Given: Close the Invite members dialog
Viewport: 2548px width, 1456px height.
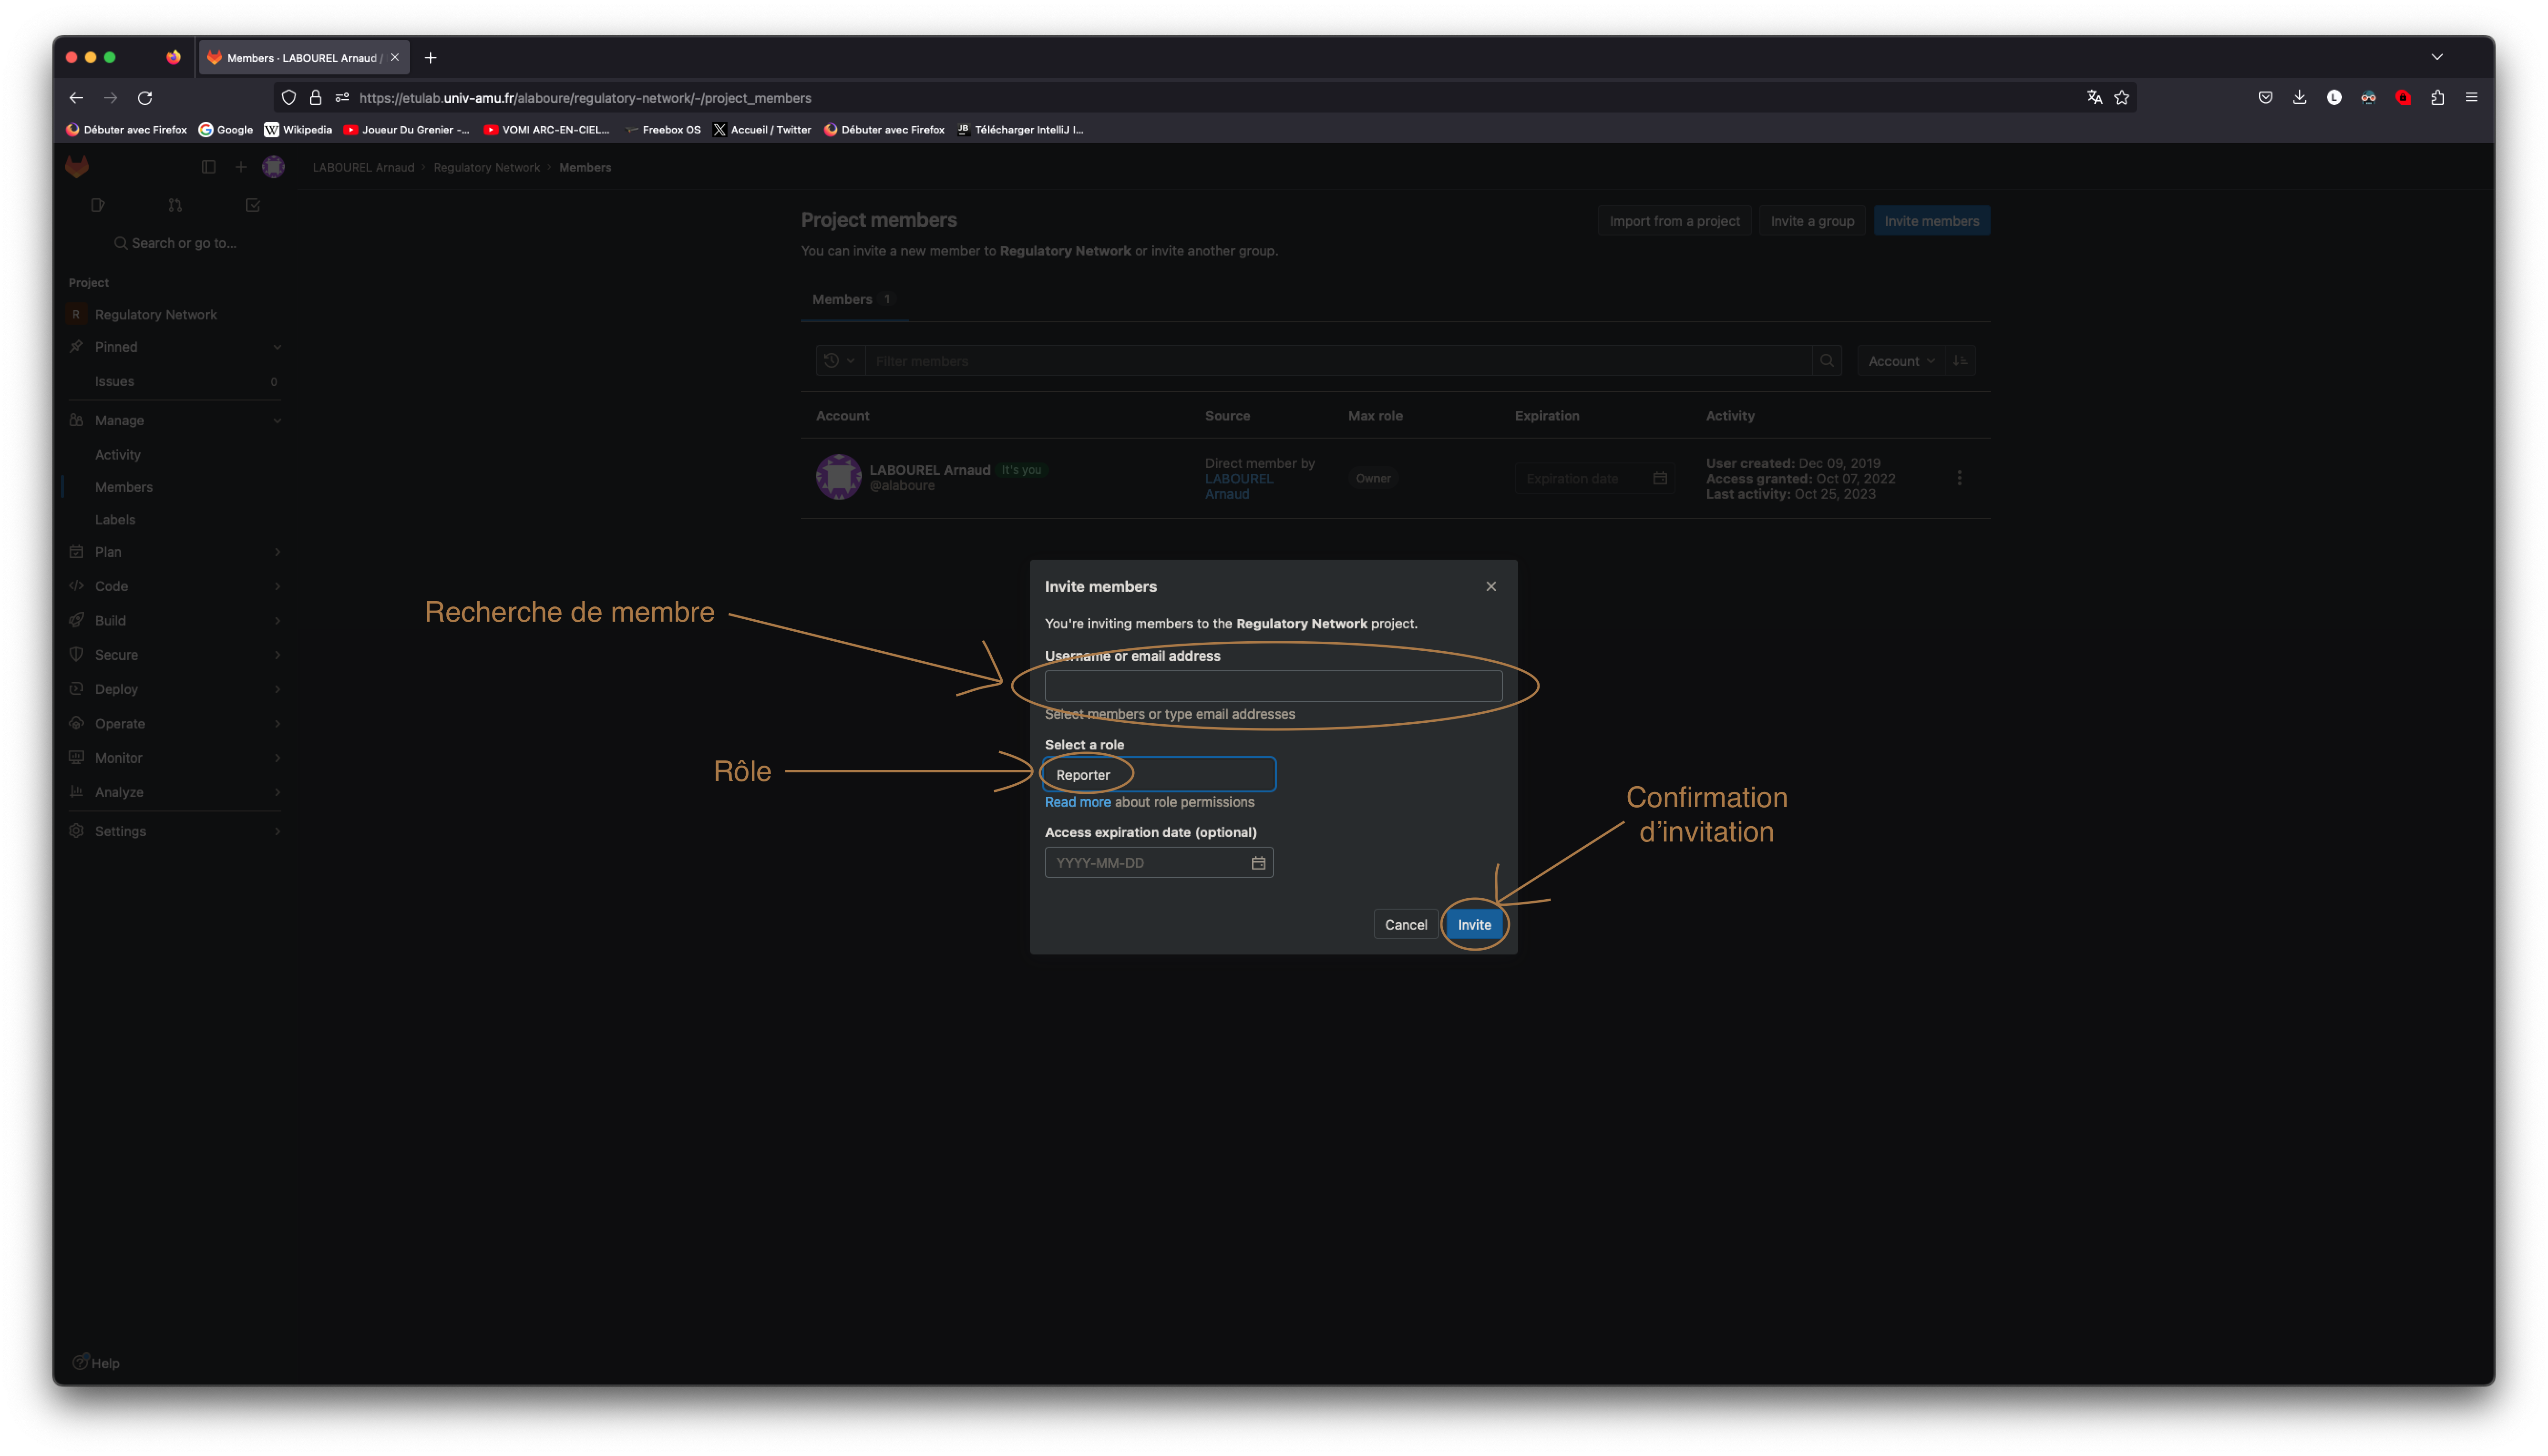Looking at the screenshot, I should click(x=1491, y=586).
